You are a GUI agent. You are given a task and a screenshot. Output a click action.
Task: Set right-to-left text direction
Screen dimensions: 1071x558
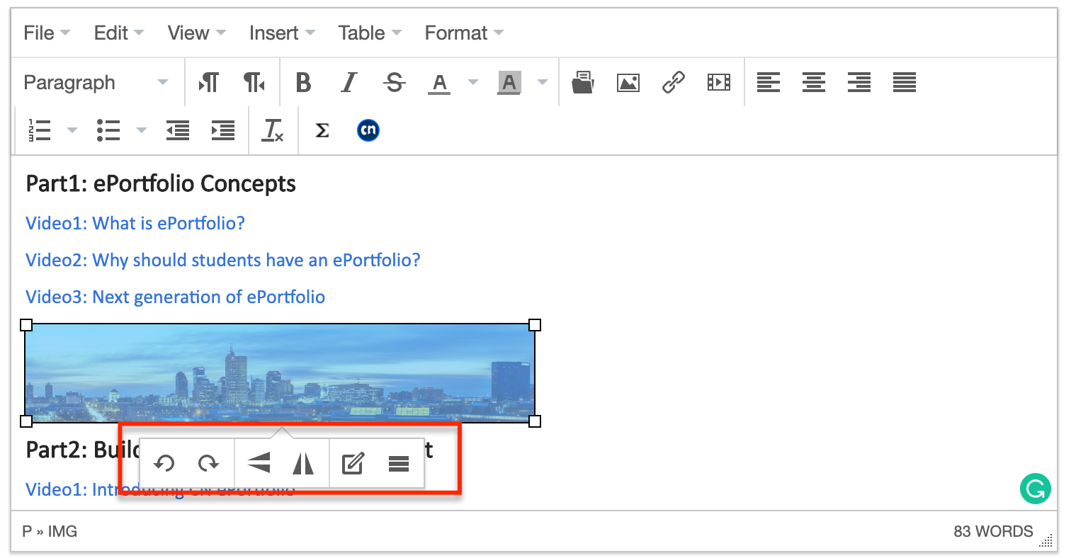tap(254, 83)
